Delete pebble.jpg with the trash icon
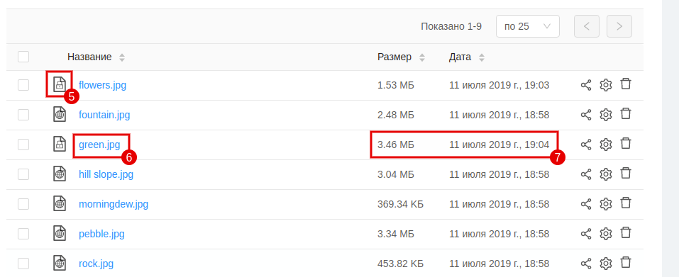 click(x=625, y=232)
